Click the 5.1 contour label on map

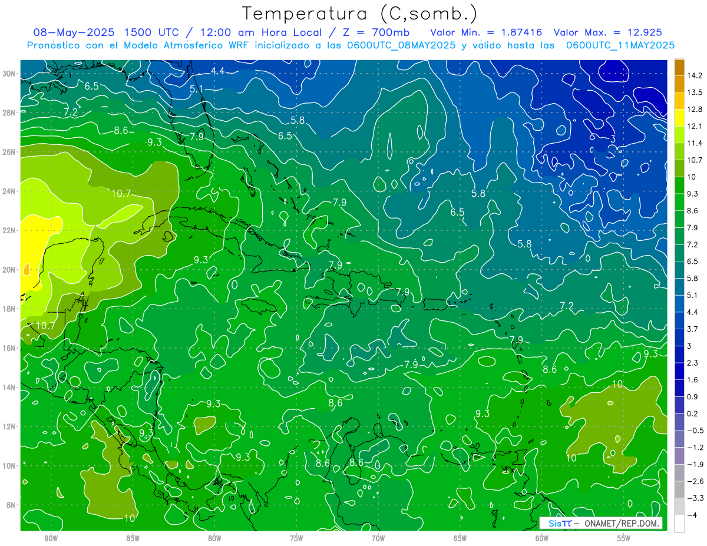[197, 89]
